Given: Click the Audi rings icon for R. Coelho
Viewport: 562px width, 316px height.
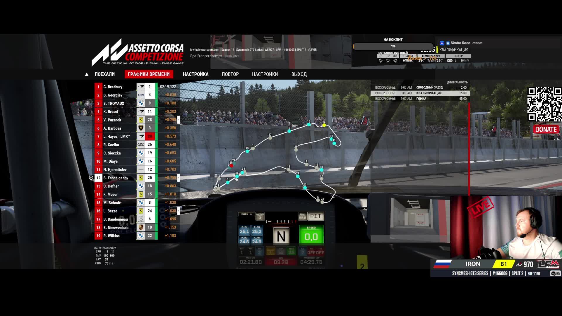Looking at the screenshot, I should click(141, 145).
